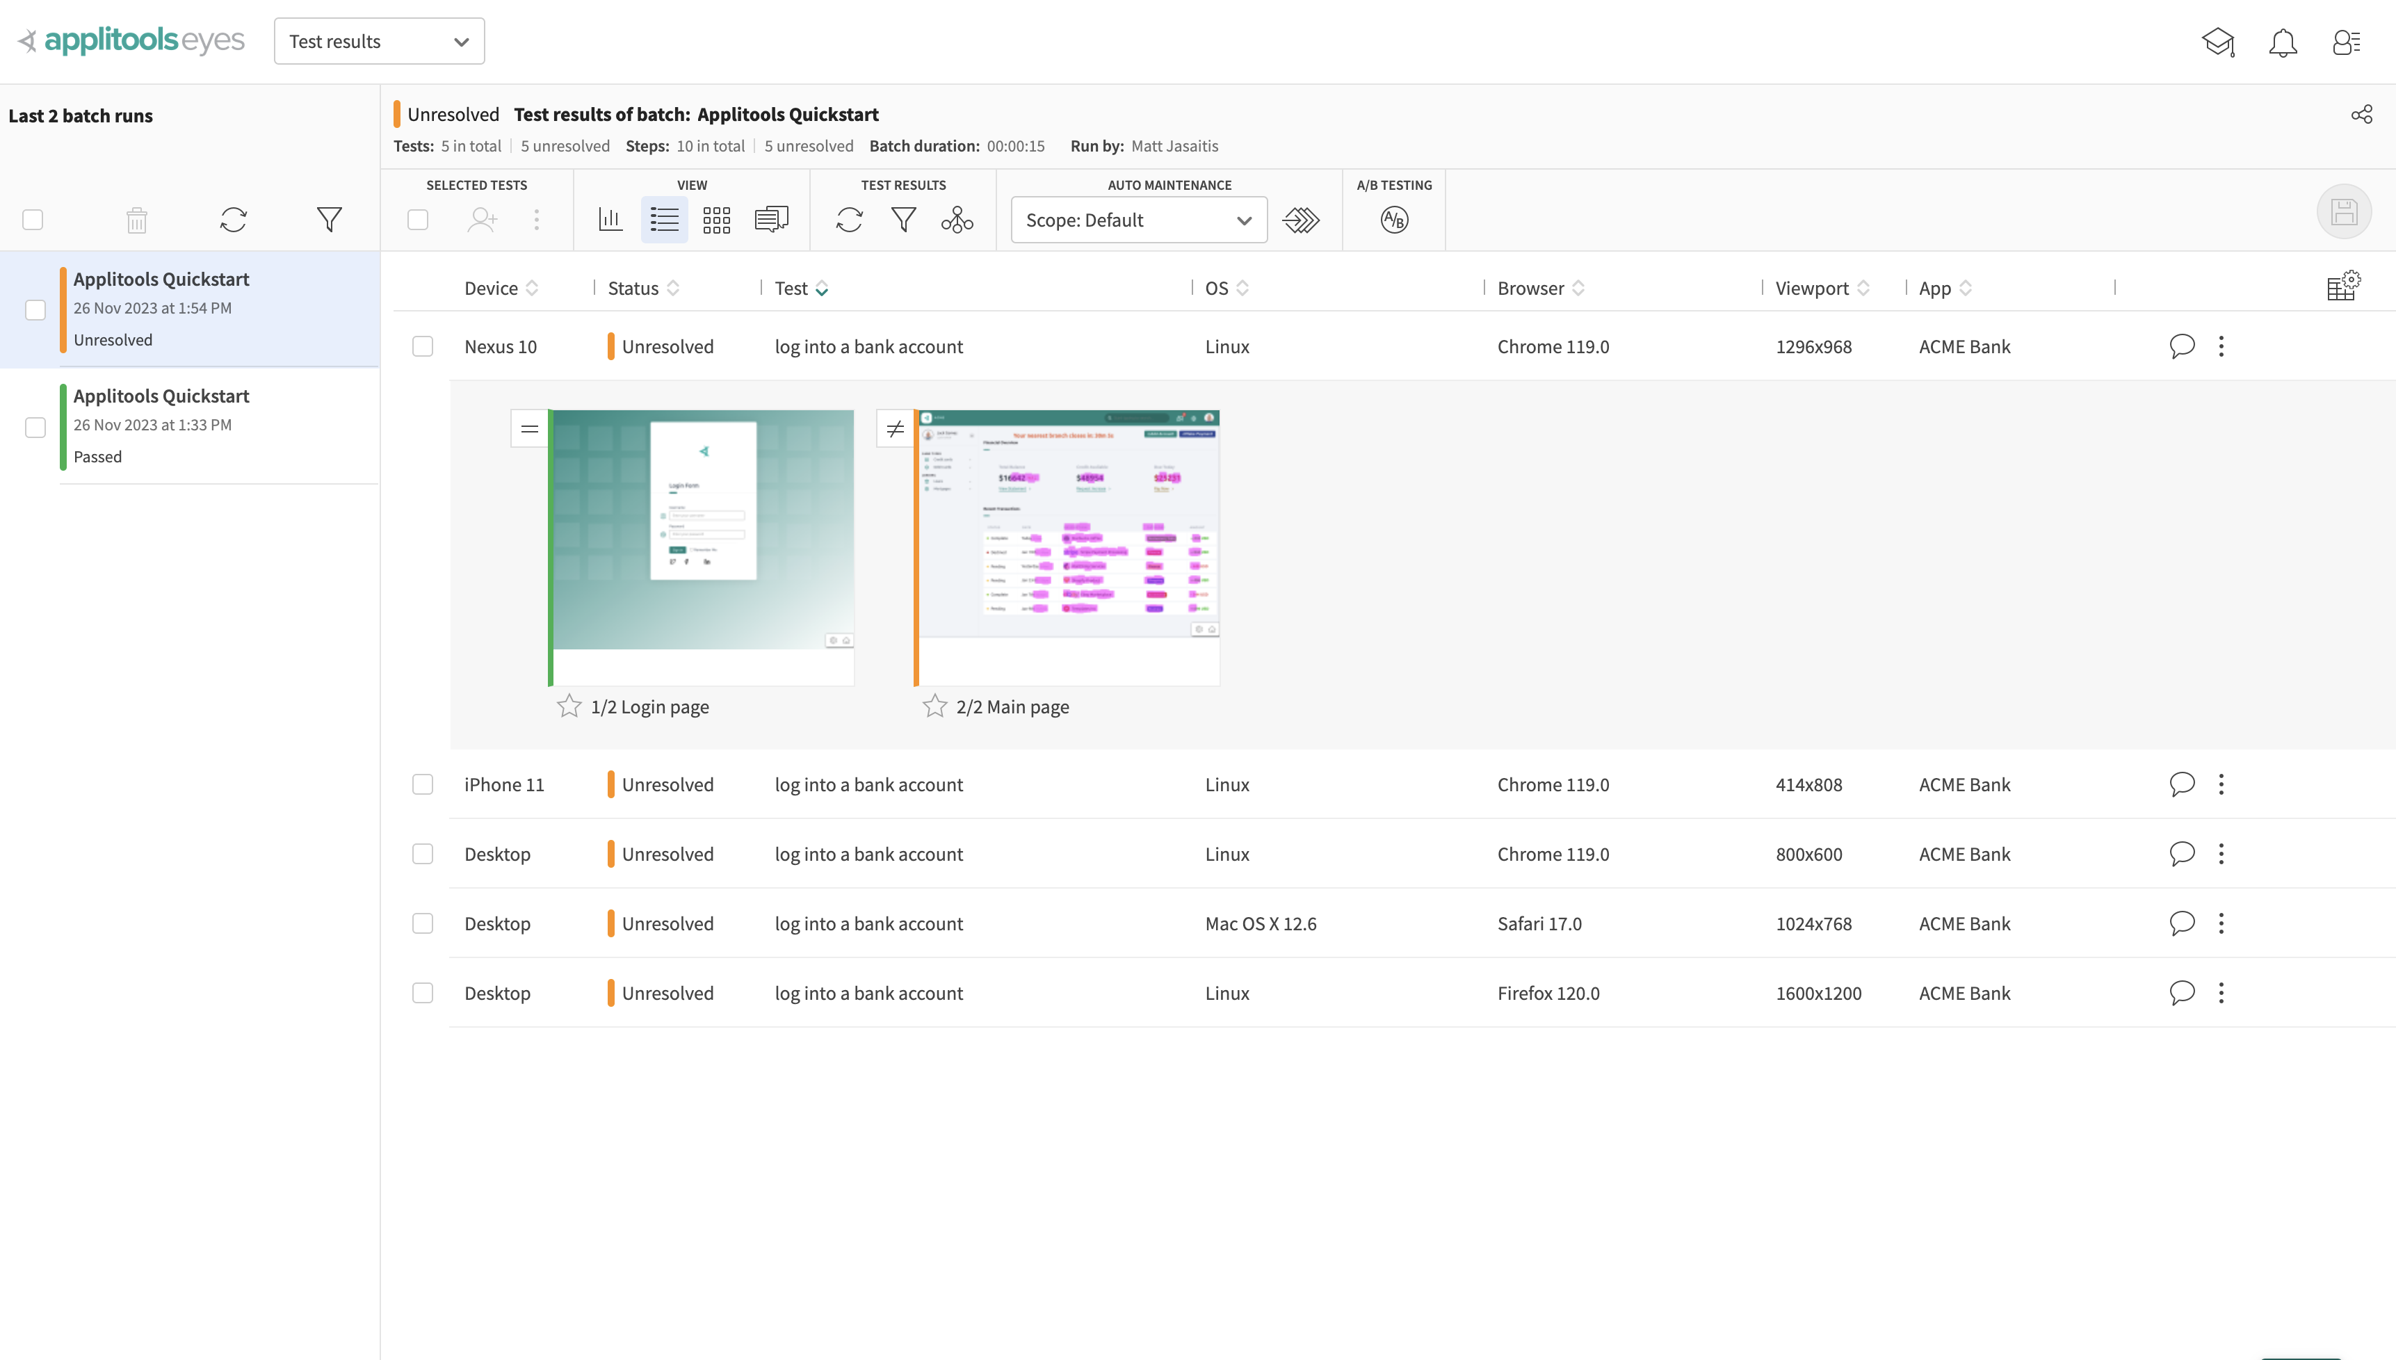
Task: Open more options for the Firefox 120.0 test
Action: (x=2221, y=993)
